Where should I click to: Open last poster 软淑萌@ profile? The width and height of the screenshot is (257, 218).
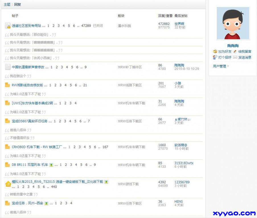pos(181,145)
